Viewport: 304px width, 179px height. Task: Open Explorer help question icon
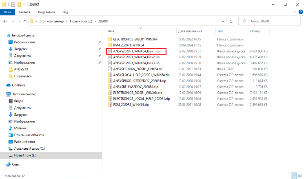point(301,12)
